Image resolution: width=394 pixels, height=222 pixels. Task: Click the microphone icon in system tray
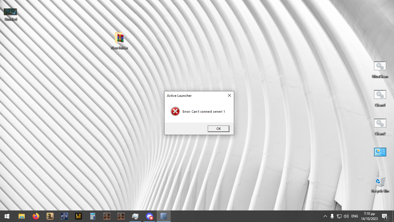[x=332, y=216]
